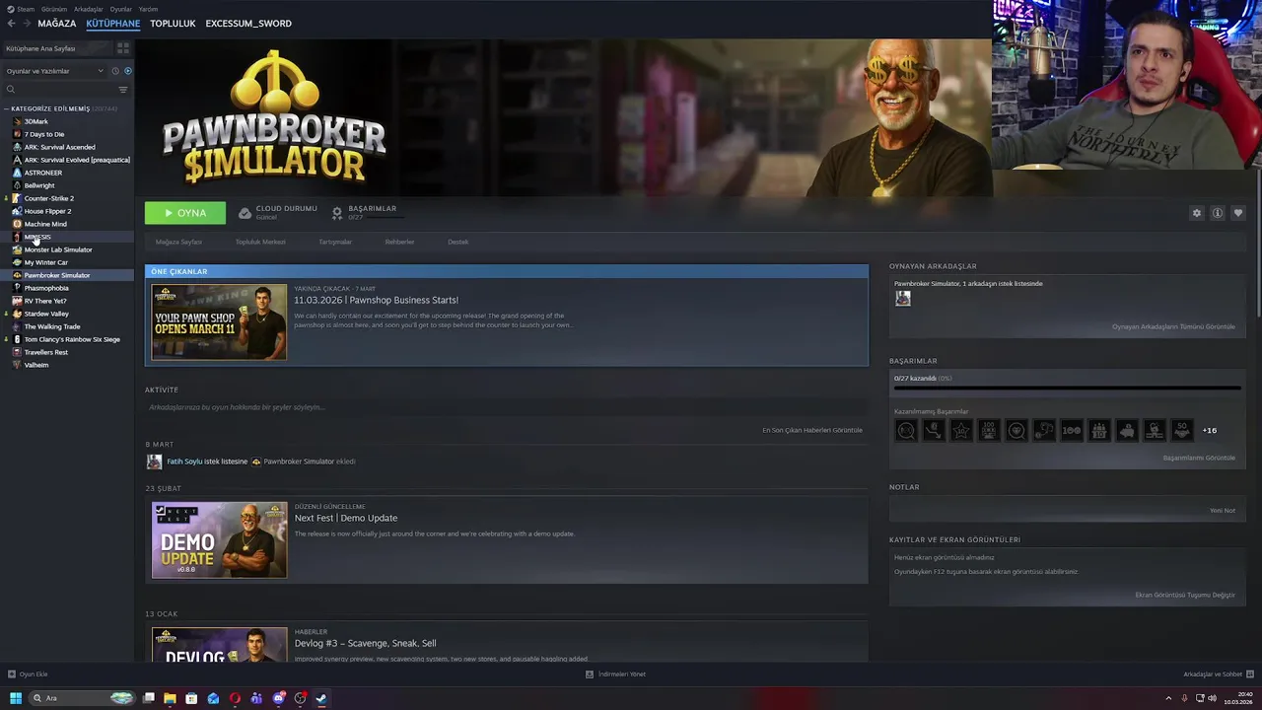Screen dimensions: 1262x710
Task: Open Oyunlar ve Yazılımlar dropdown
Action: (54, 71)
